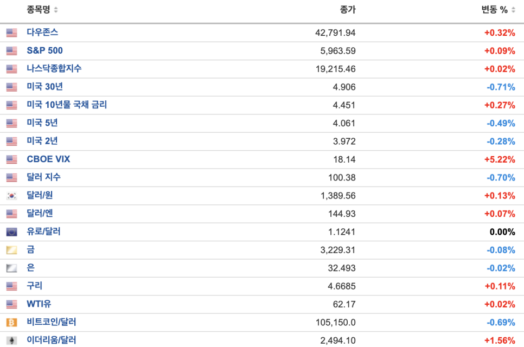Select the 10-year yield value 4.451

point(344,105)
